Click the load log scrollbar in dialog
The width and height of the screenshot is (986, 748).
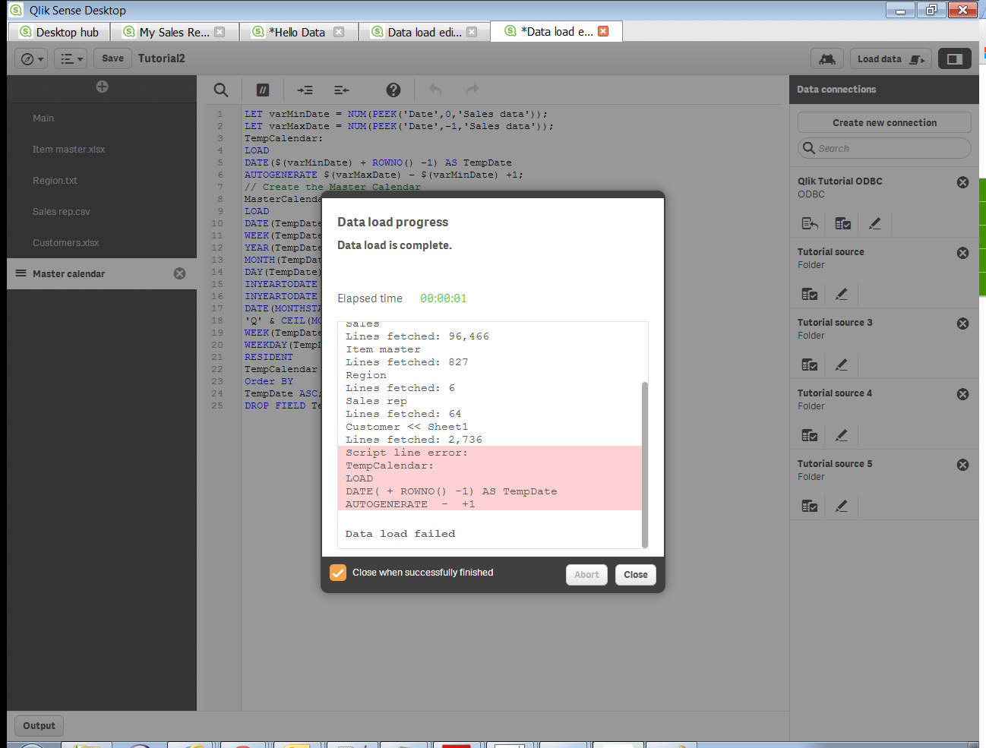645,463
